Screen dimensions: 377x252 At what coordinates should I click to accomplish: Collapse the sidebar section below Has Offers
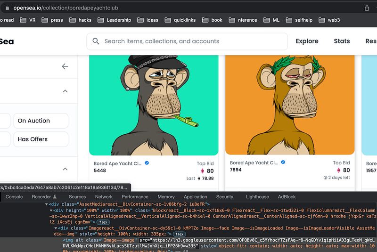point(65,169)
